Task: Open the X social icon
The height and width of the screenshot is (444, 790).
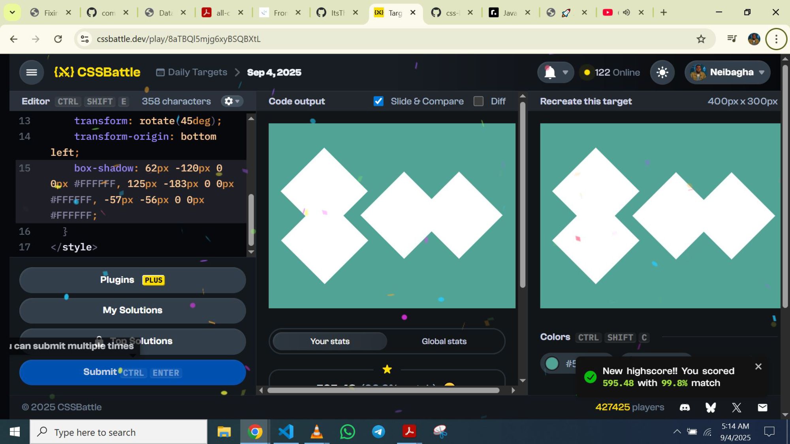Action: 736,407
